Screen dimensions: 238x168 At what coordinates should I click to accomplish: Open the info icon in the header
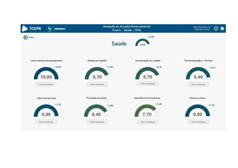click(216, 29)
